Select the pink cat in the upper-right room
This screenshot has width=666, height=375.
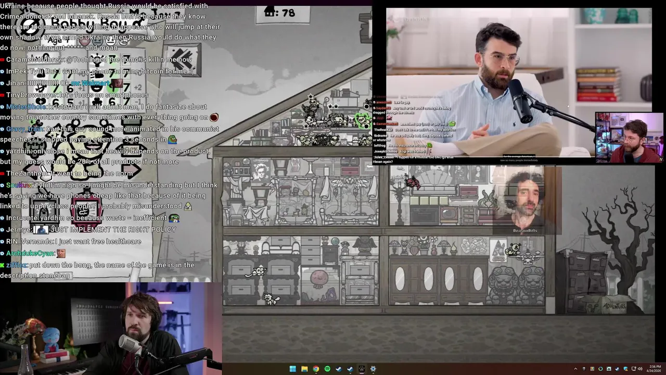pos(413,182)
